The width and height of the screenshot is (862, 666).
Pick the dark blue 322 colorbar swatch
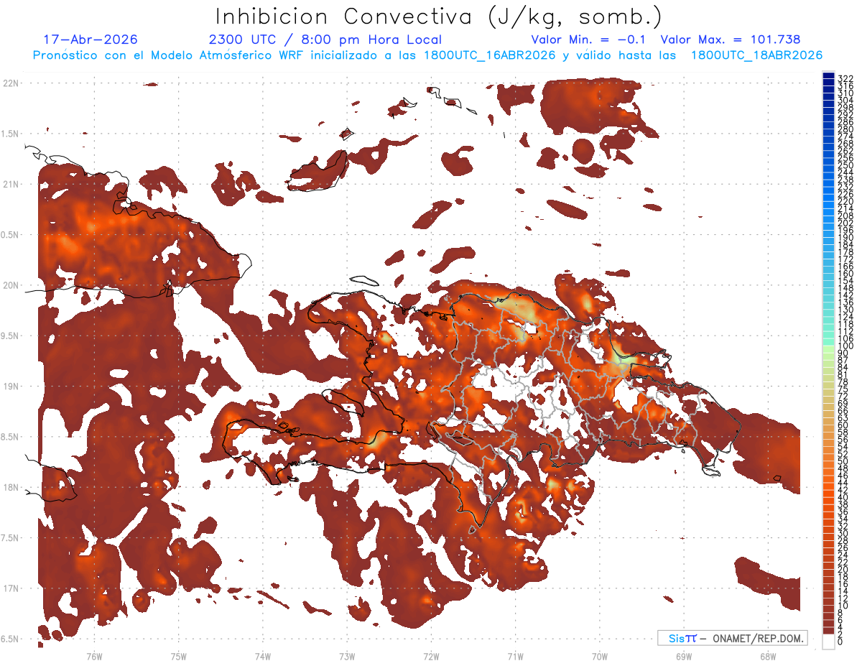(x=828, y=77)
